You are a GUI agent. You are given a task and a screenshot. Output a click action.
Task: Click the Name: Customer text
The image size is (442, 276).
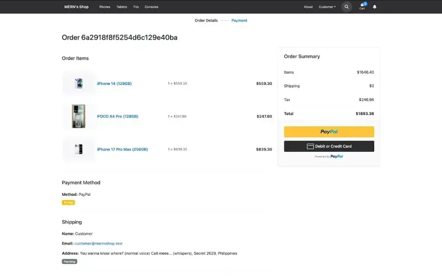tap(77, 233)
